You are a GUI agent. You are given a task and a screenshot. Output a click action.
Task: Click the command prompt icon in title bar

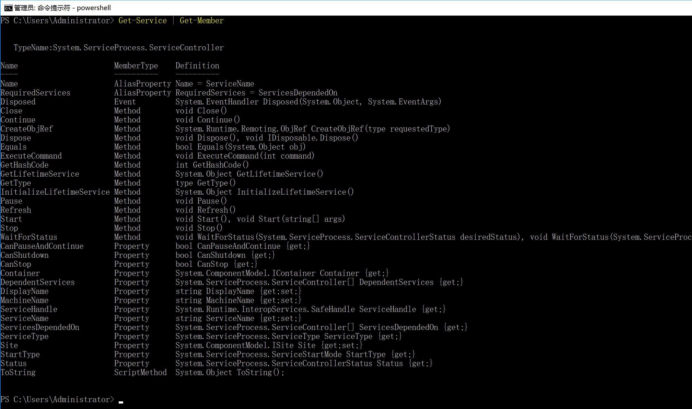pyautogui.click(x=8, y=8)
